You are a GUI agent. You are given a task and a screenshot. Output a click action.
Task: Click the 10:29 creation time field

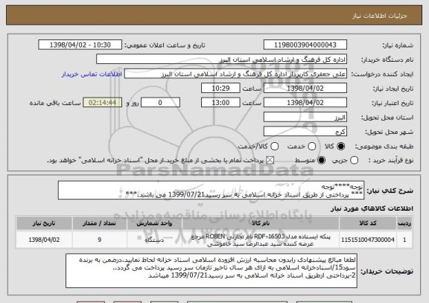click(220, 89)
